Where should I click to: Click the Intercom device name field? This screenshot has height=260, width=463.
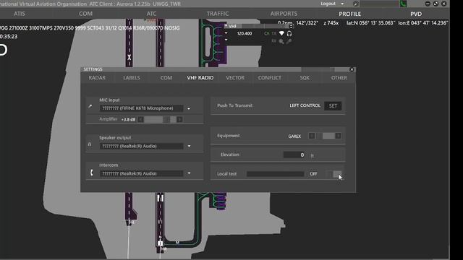[x=141, y=173]
